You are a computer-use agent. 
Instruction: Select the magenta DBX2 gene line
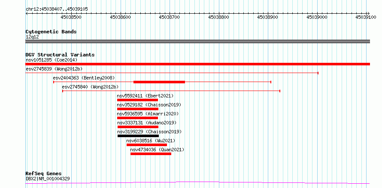point(197,182)
